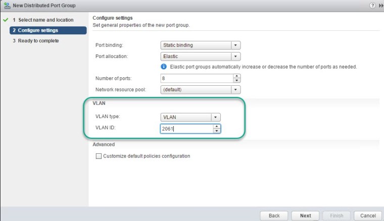
Task: Click the Back button
Action: pos(274,215)
